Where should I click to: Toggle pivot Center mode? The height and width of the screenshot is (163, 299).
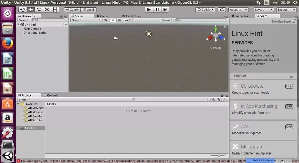(72, 10)
